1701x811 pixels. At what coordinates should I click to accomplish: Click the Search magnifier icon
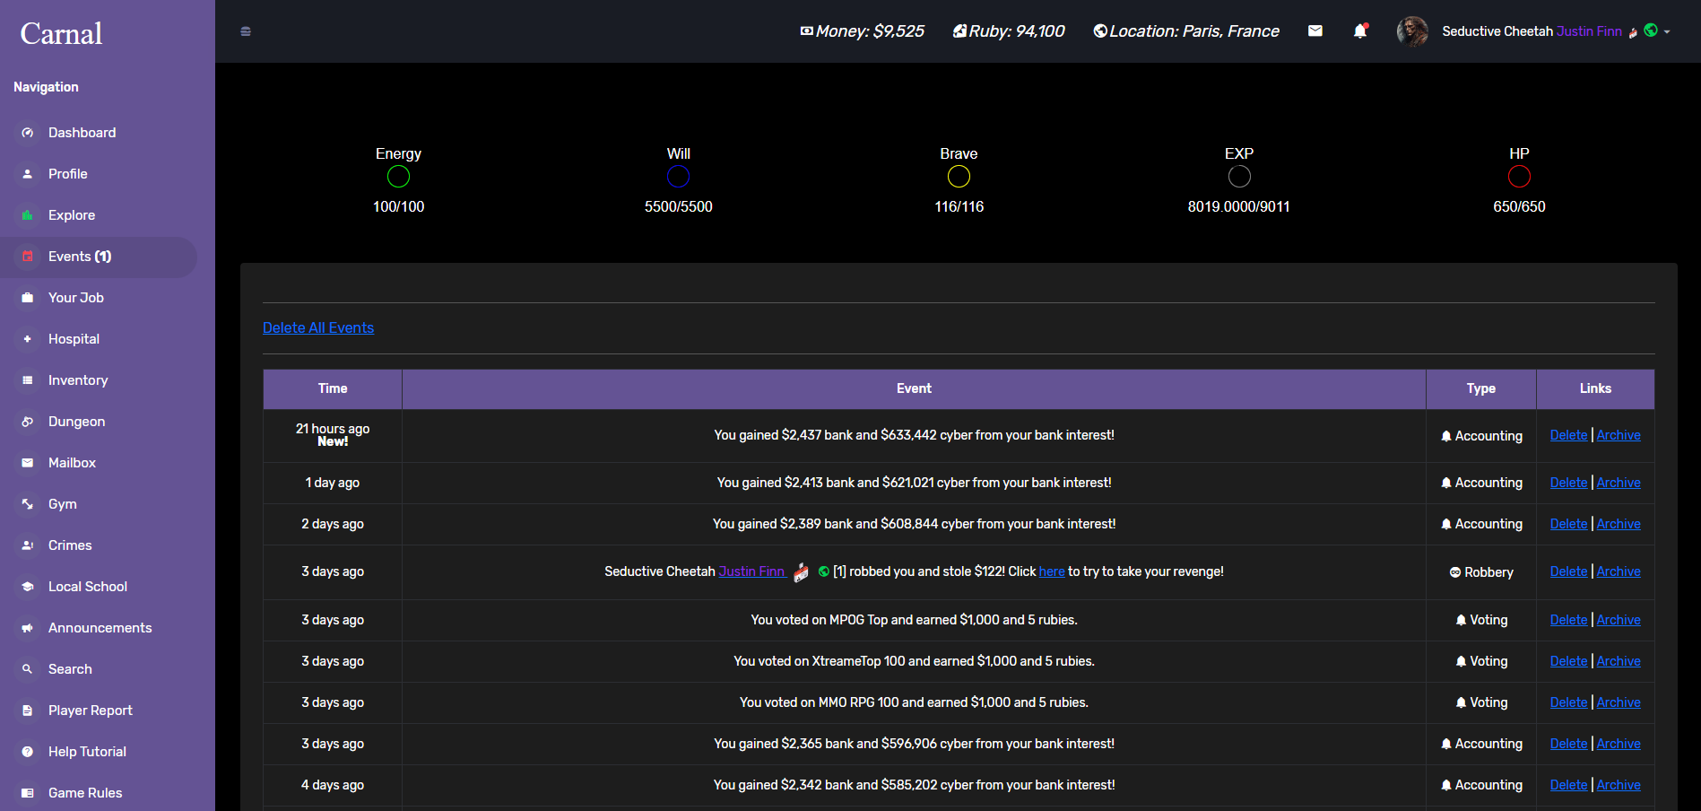28,669
